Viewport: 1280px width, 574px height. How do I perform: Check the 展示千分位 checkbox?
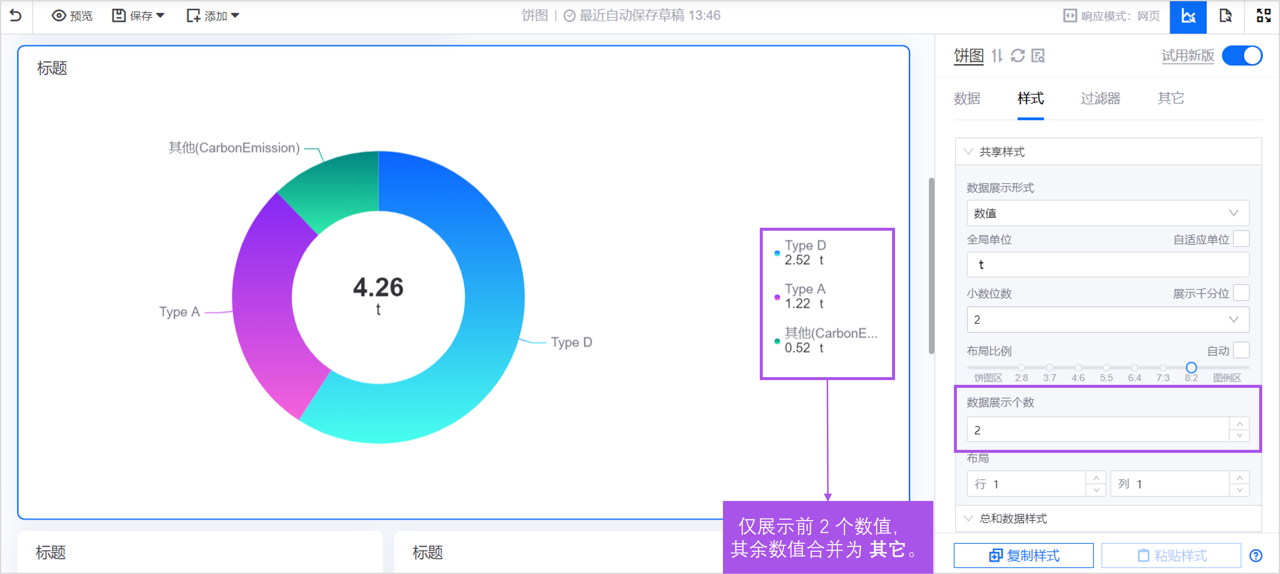1241,293
